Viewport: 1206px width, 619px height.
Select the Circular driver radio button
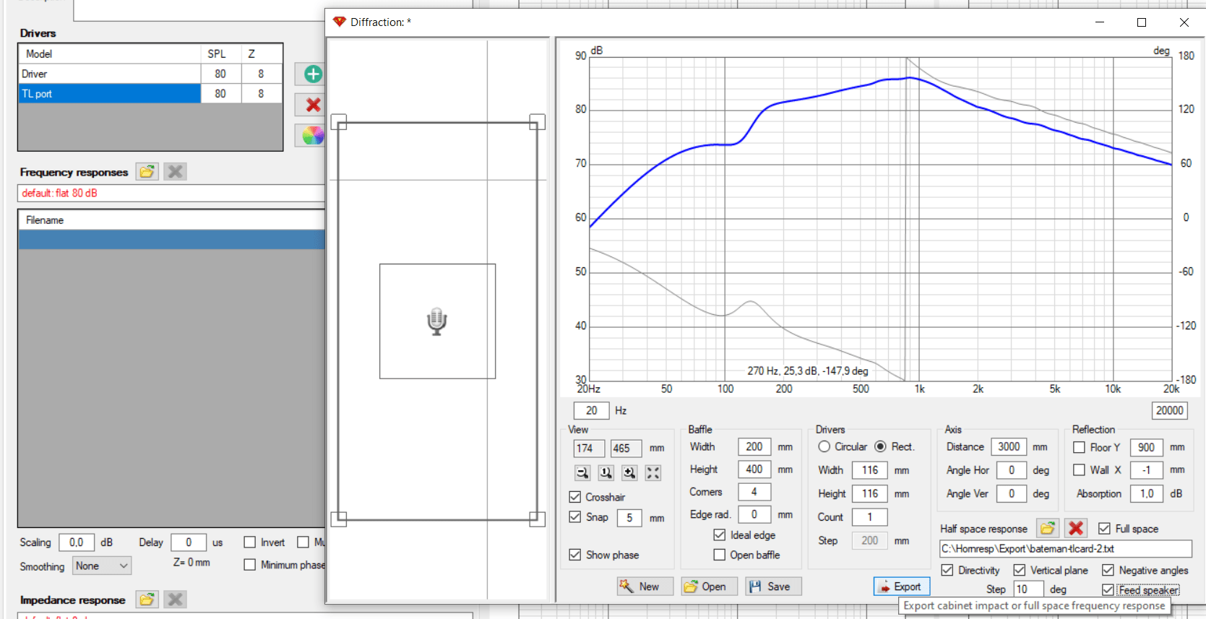[824, 446]
